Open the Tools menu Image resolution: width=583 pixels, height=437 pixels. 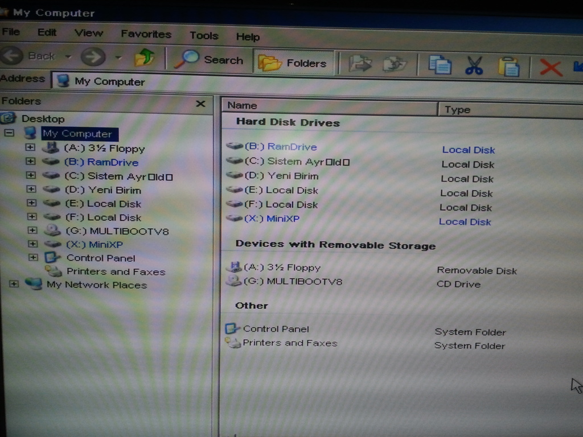point(204,35)
